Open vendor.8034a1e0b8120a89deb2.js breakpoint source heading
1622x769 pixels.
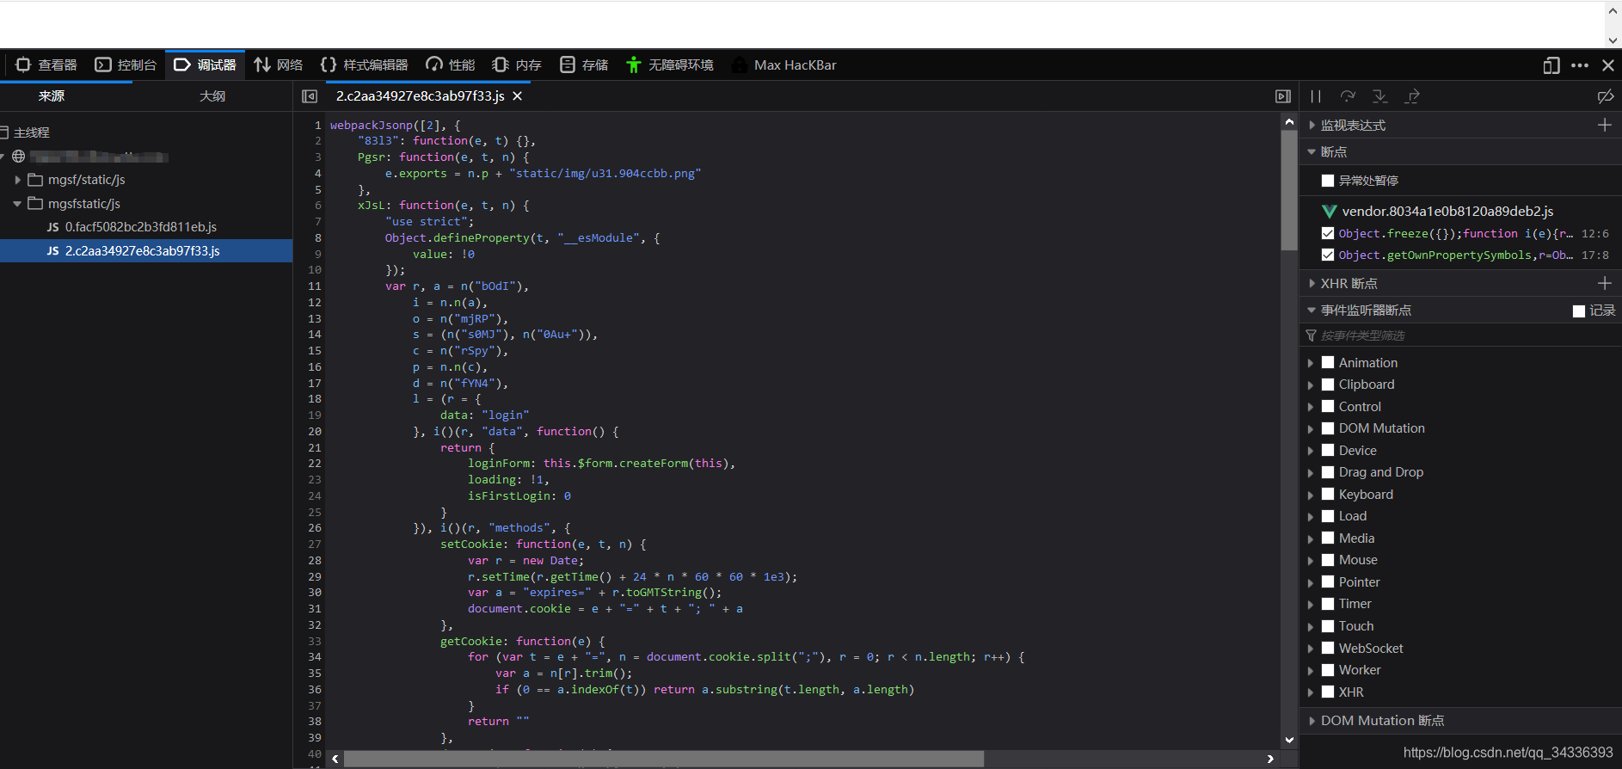(1447, 211)
